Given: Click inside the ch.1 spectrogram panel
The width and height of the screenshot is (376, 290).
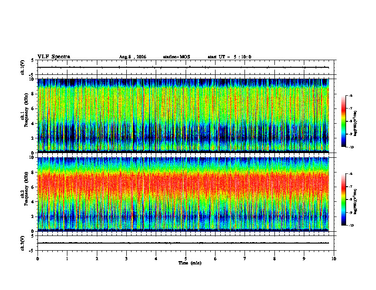Looking at the screenshot, I should click(x=183, y=116).
